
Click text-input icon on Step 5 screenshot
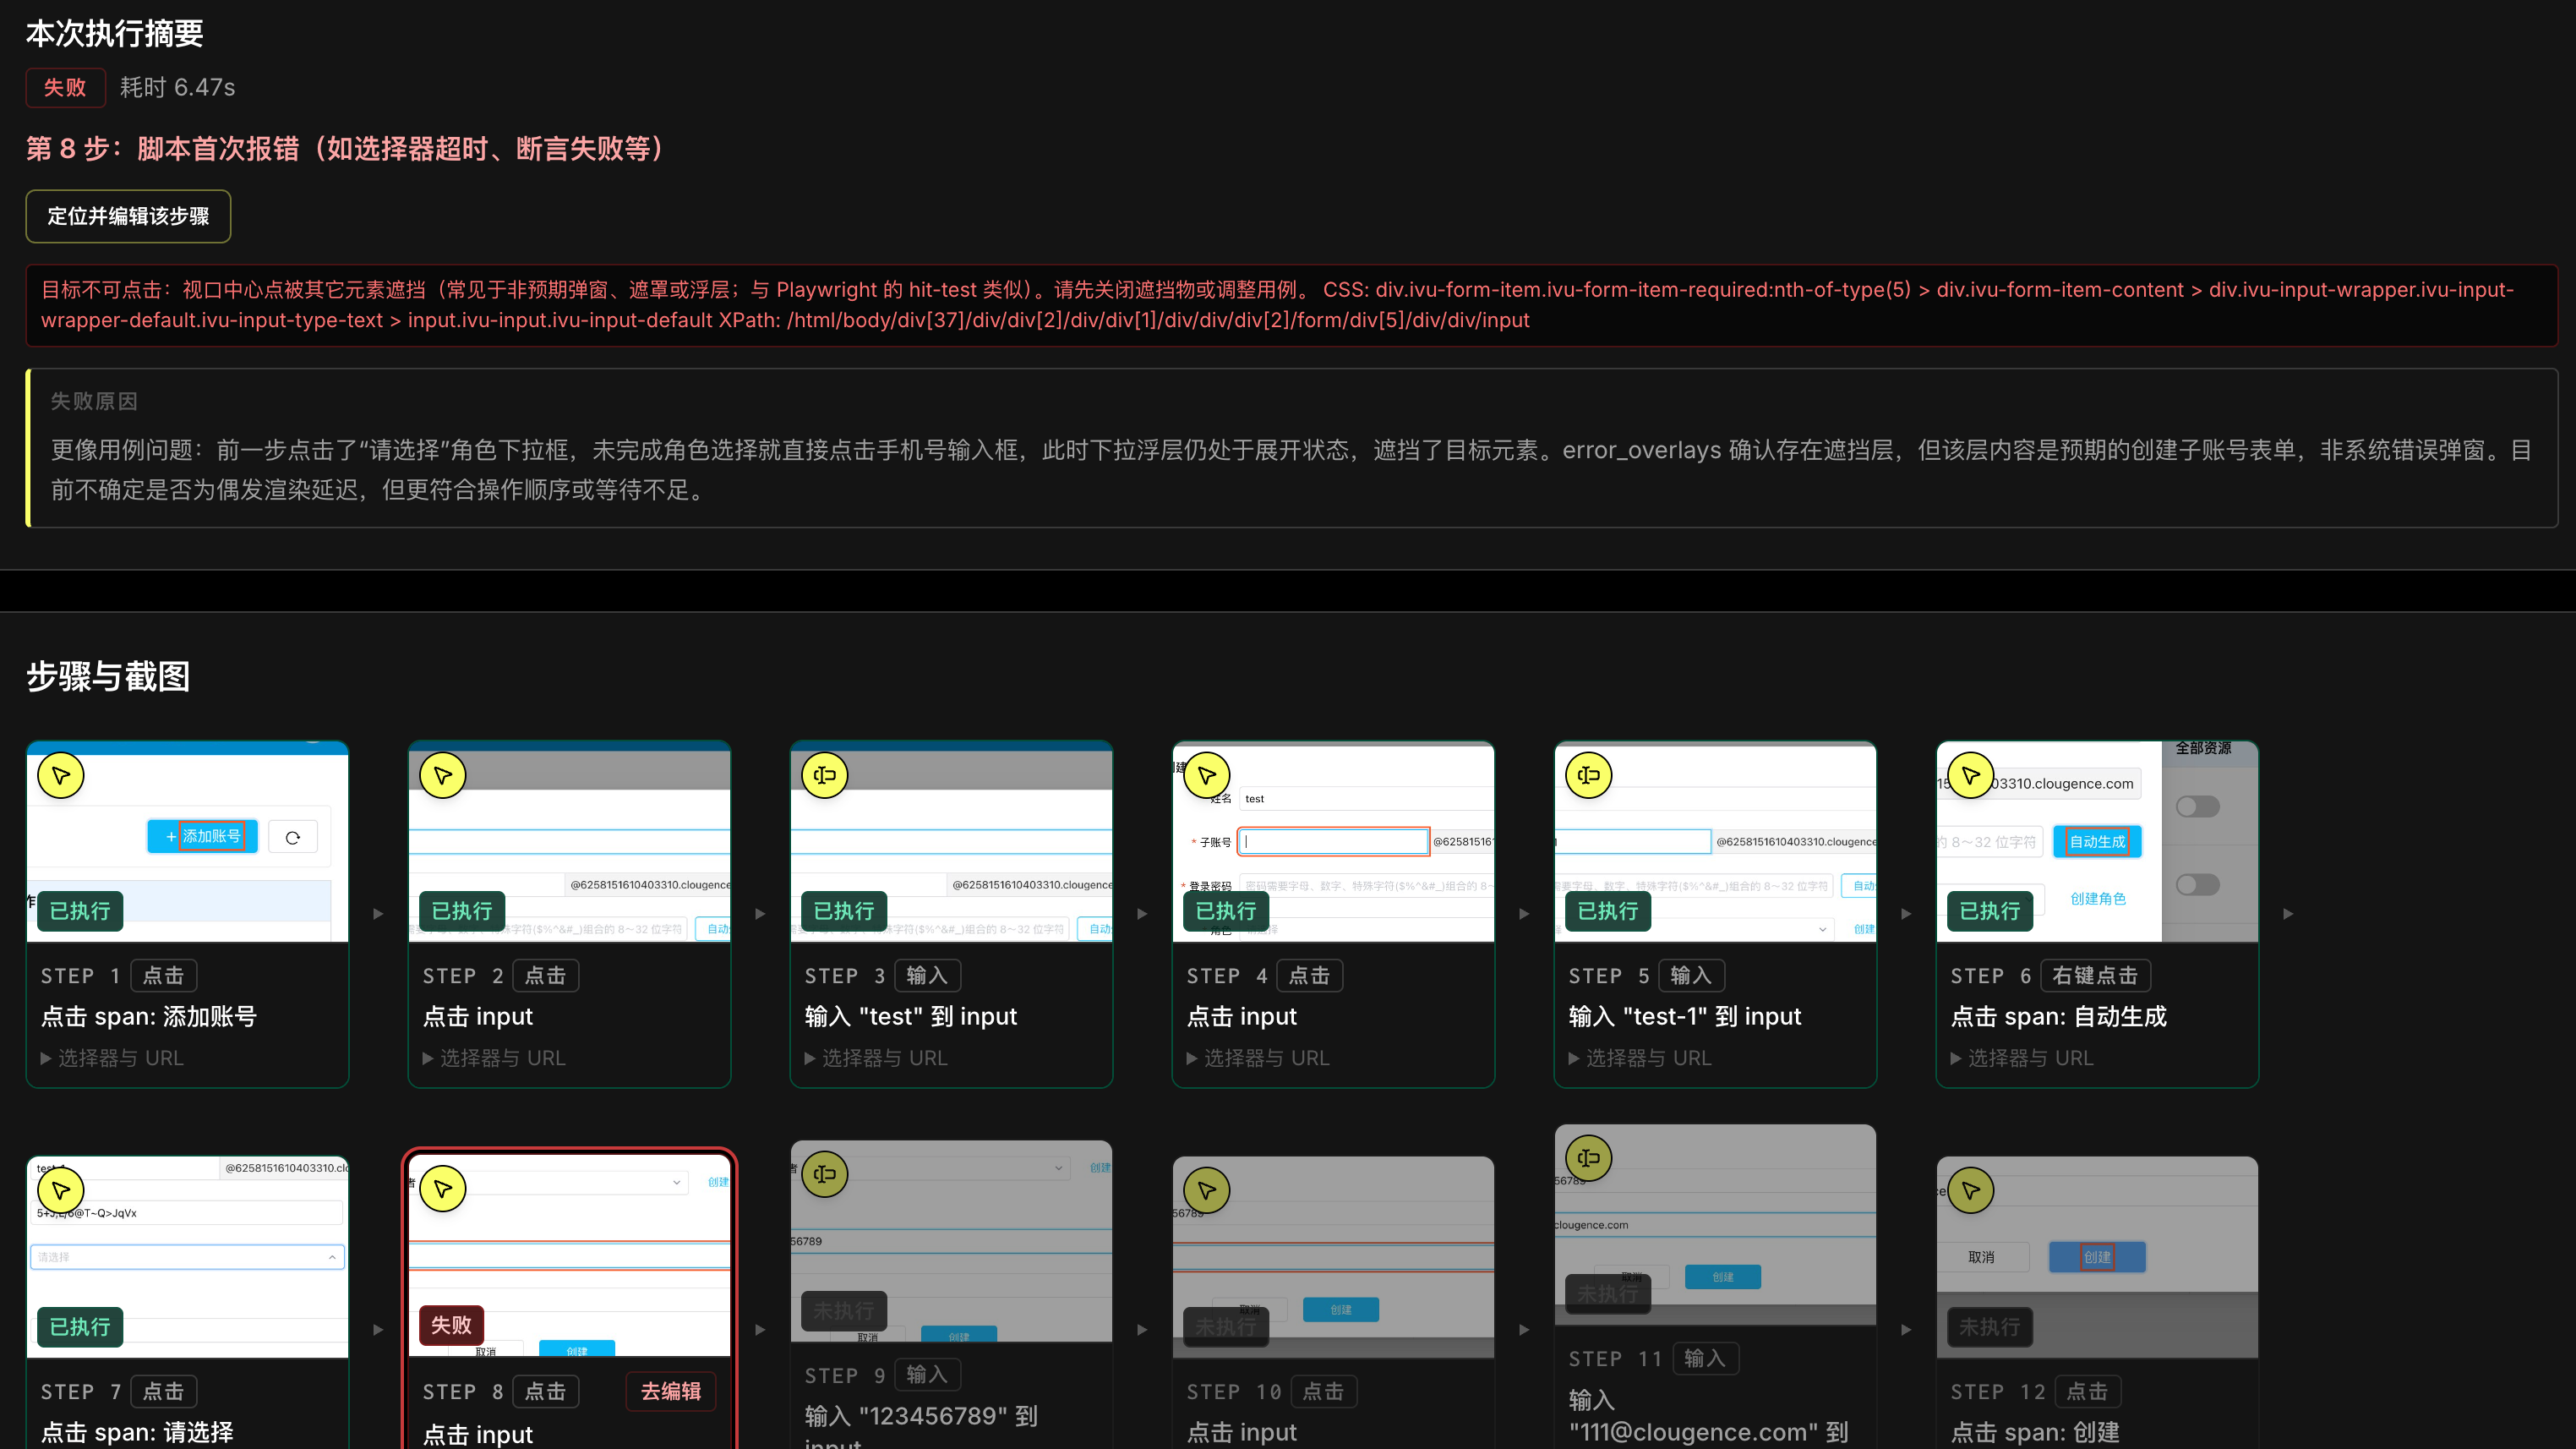tap(1589, 775)
